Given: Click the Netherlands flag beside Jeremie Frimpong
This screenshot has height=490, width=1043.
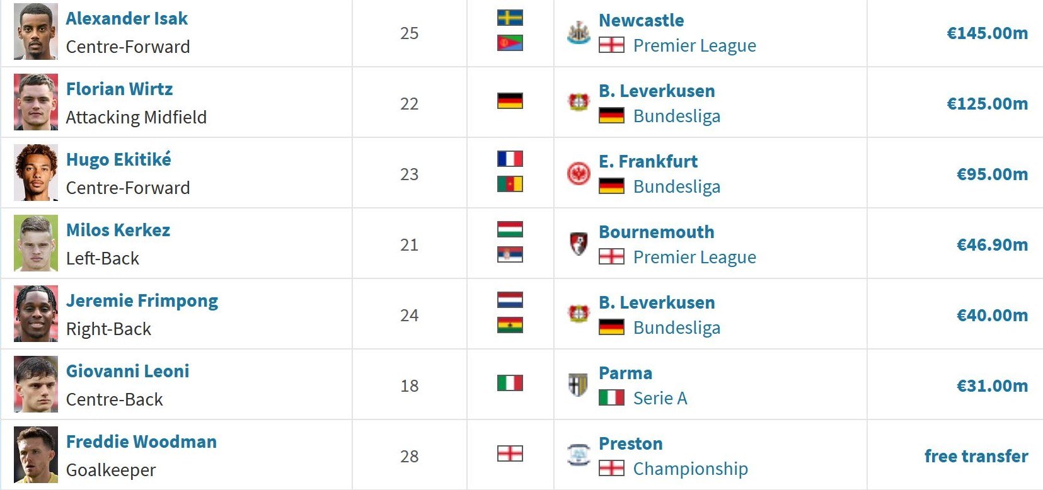Looking at the screenshot, I should (510, 300).
